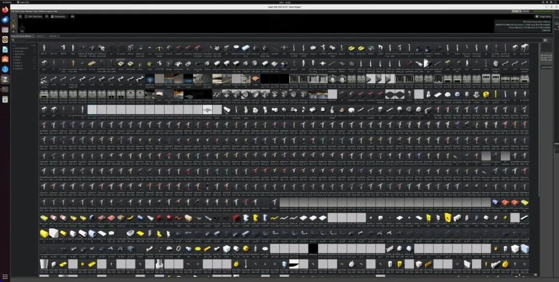Select the ALL category in asset tree

(x=14, y=46)
